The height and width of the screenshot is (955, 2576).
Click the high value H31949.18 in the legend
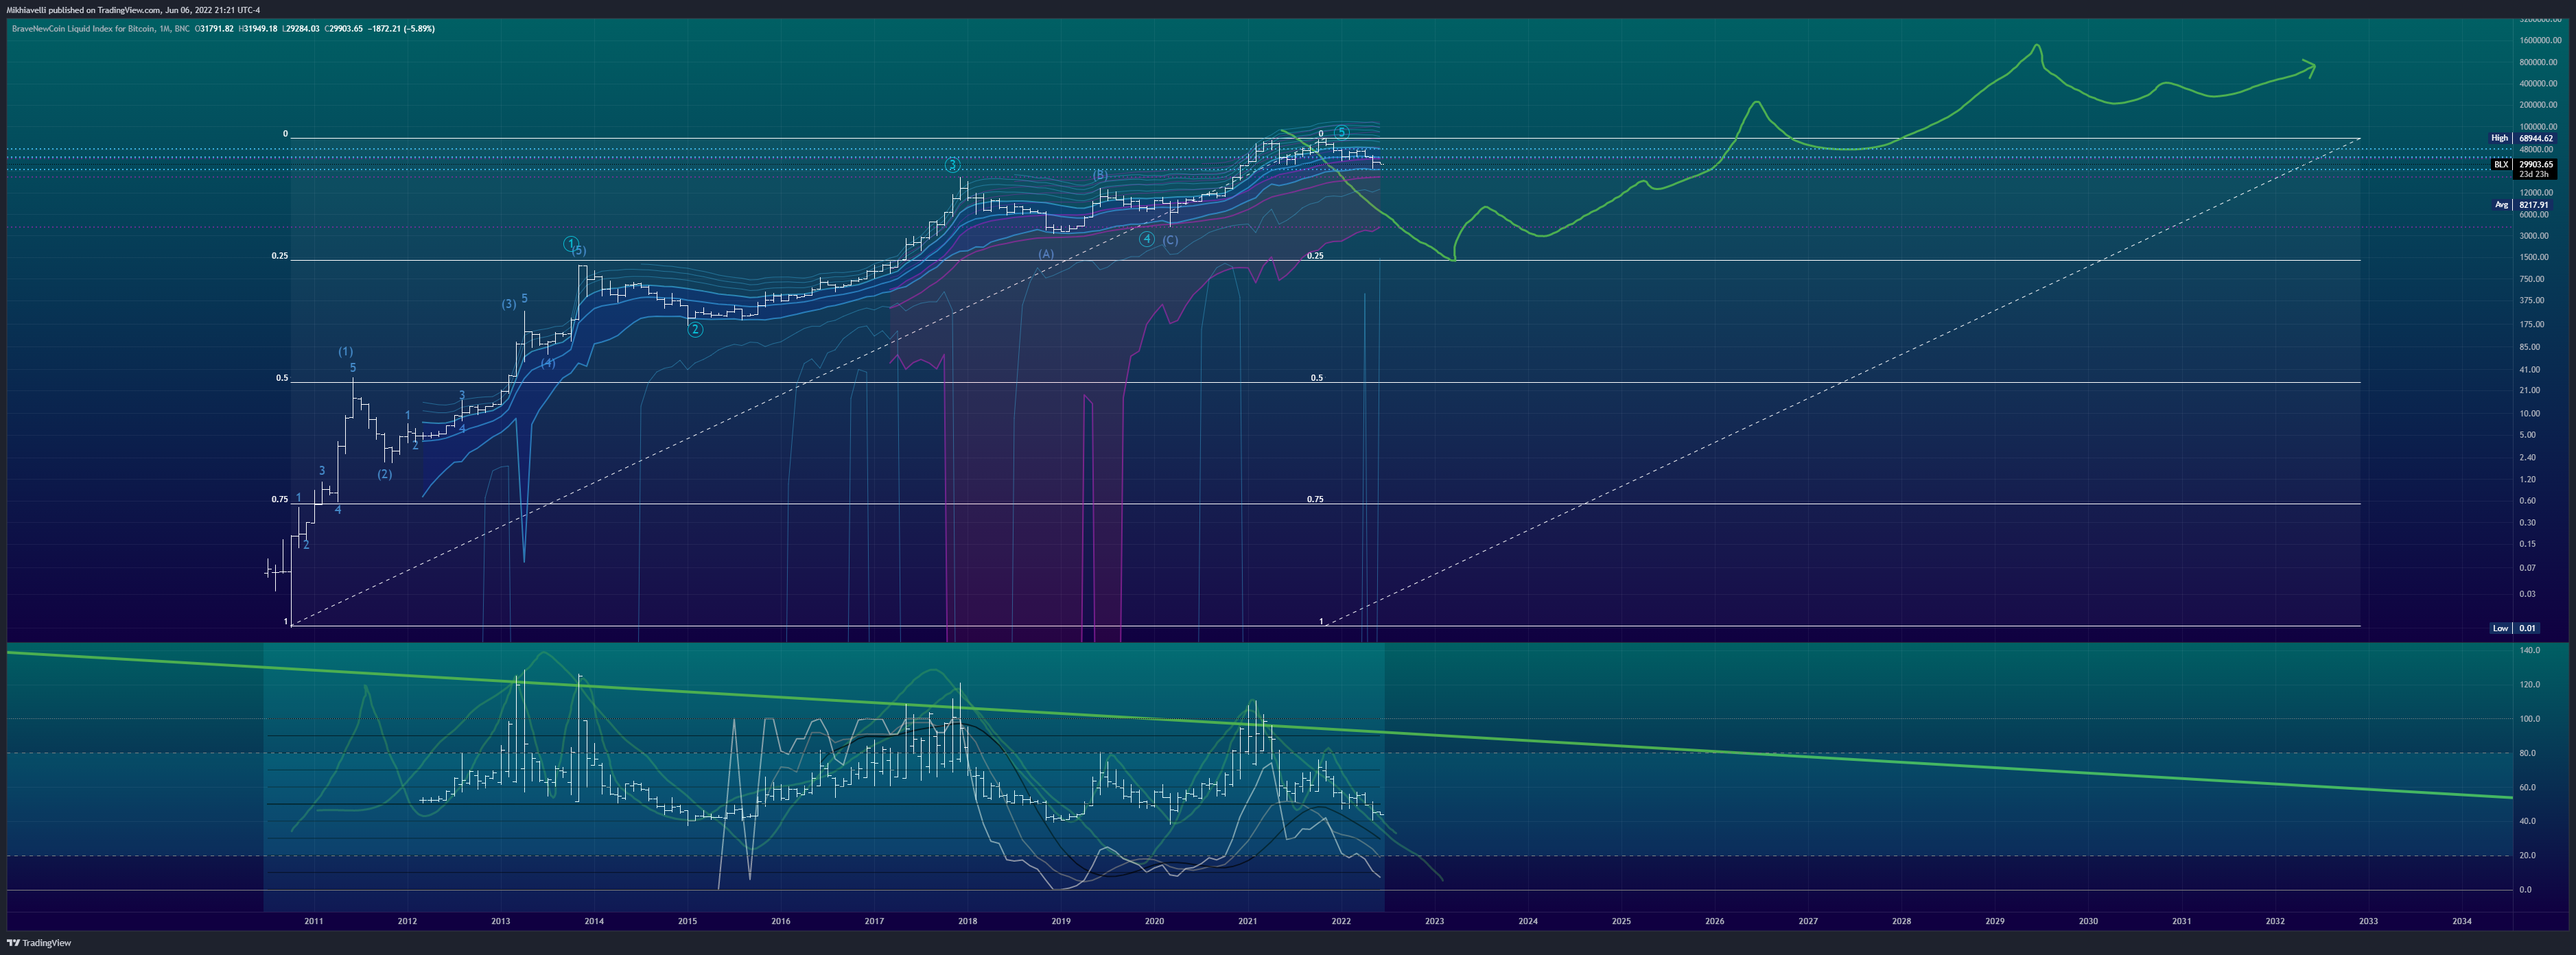(x=257, y=29)
